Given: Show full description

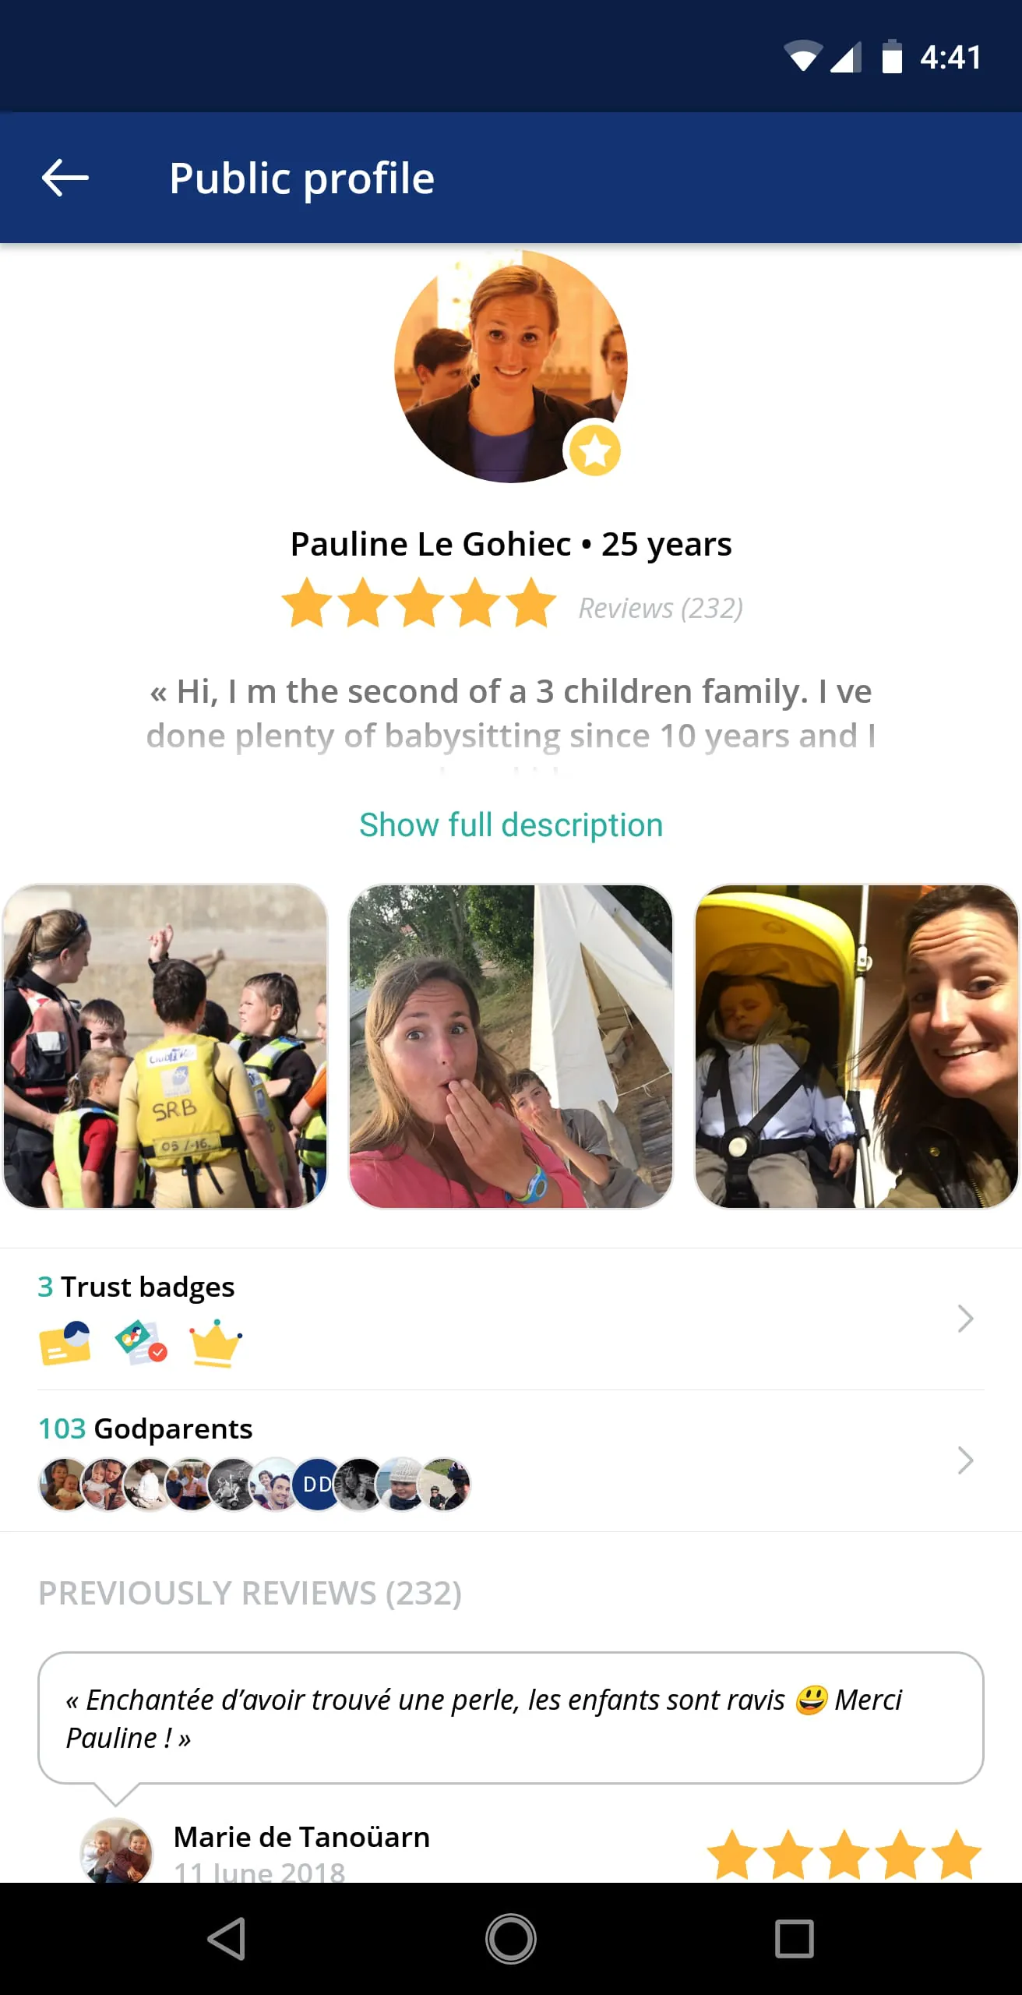Looking at the screenshot, I should coord(511,824).
